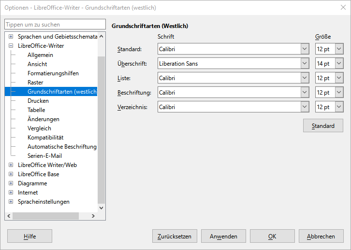Click the Zurücksetzen button

pyautogui.click(x=175, y=236)
